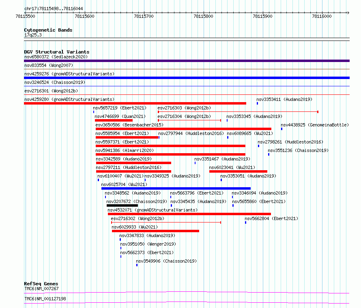The width and height of the screenshot is (361, 308).
Task: Select the nsv5585954 (Ebert2021) label
Action: (122, 133)
